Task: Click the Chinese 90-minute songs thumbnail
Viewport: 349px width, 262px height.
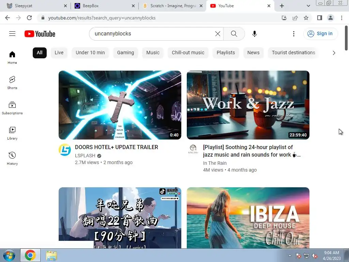Action: [120, 218]
